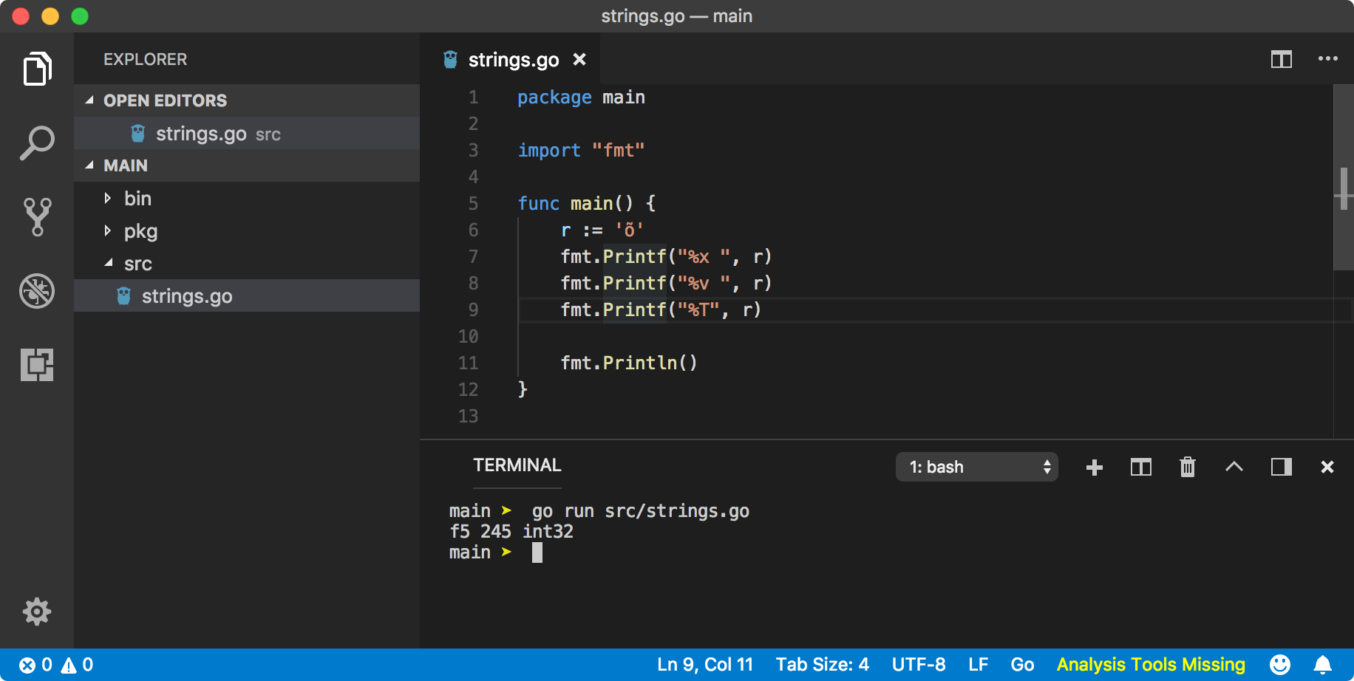Change language mode via Go indicator
The image size is (1354, 681).
[x=1022, y=665]
